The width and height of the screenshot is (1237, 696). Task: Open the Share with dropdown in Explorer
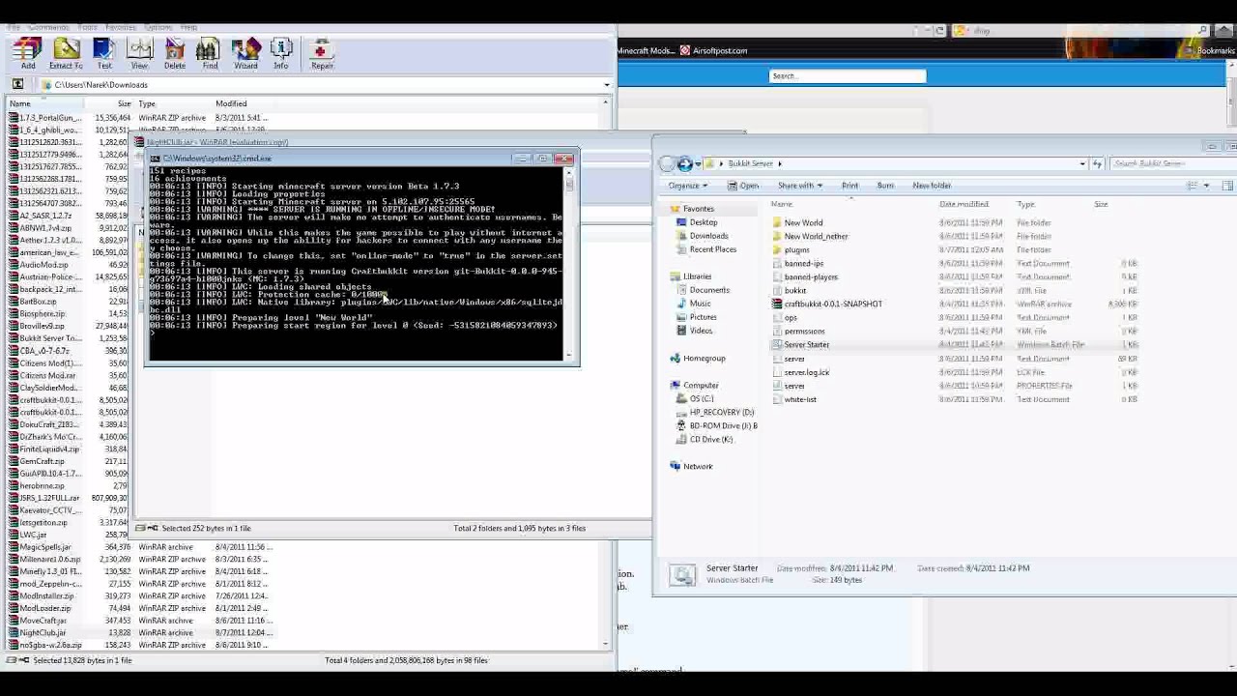click(x=800, y=186)
